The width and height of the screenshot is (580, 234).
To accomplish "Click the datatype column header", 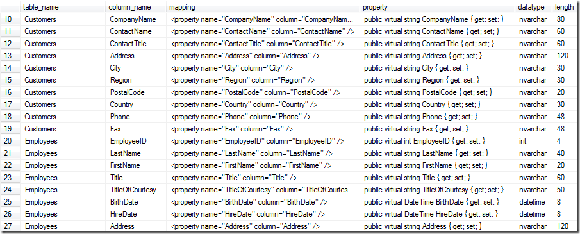I will (x=534, y=7).
